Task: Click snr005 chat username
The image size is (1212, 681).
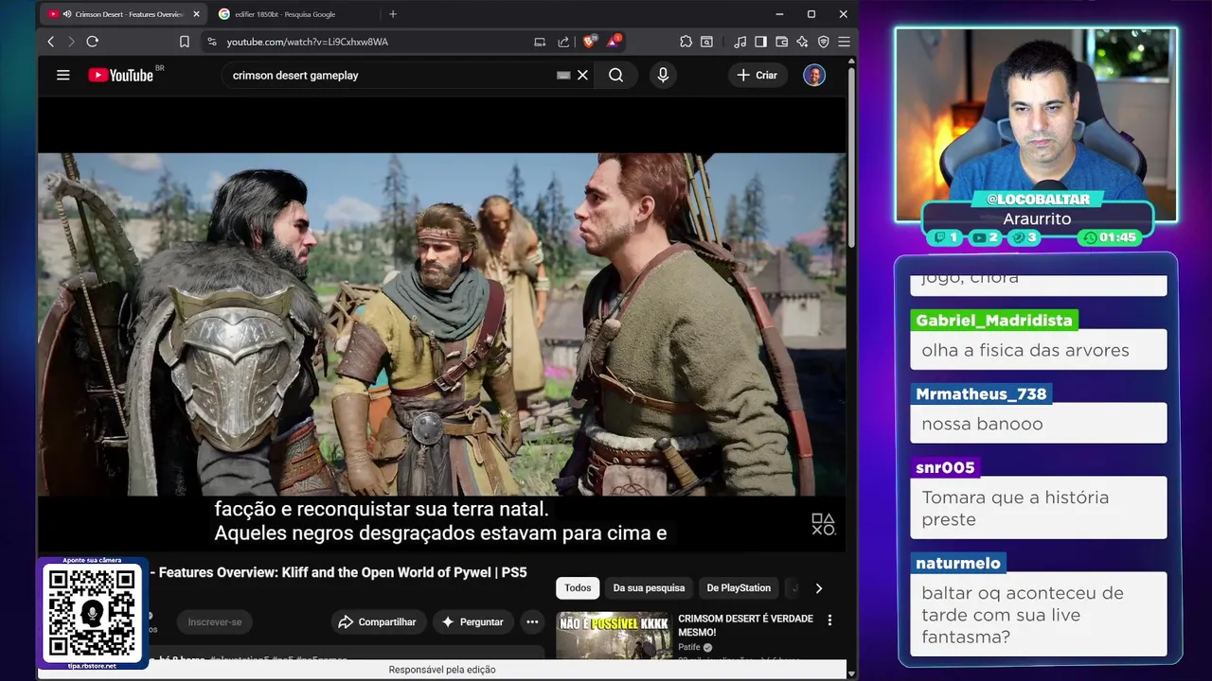Action: [x=945, y=467]
